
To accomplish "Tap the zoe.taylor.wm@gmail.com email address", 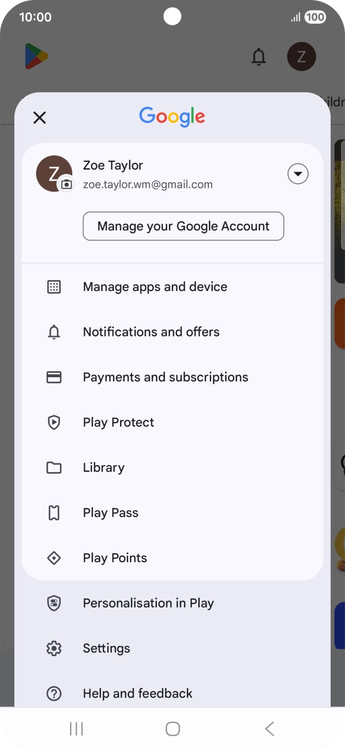I will pyautogui.click(x=148, y=185).
